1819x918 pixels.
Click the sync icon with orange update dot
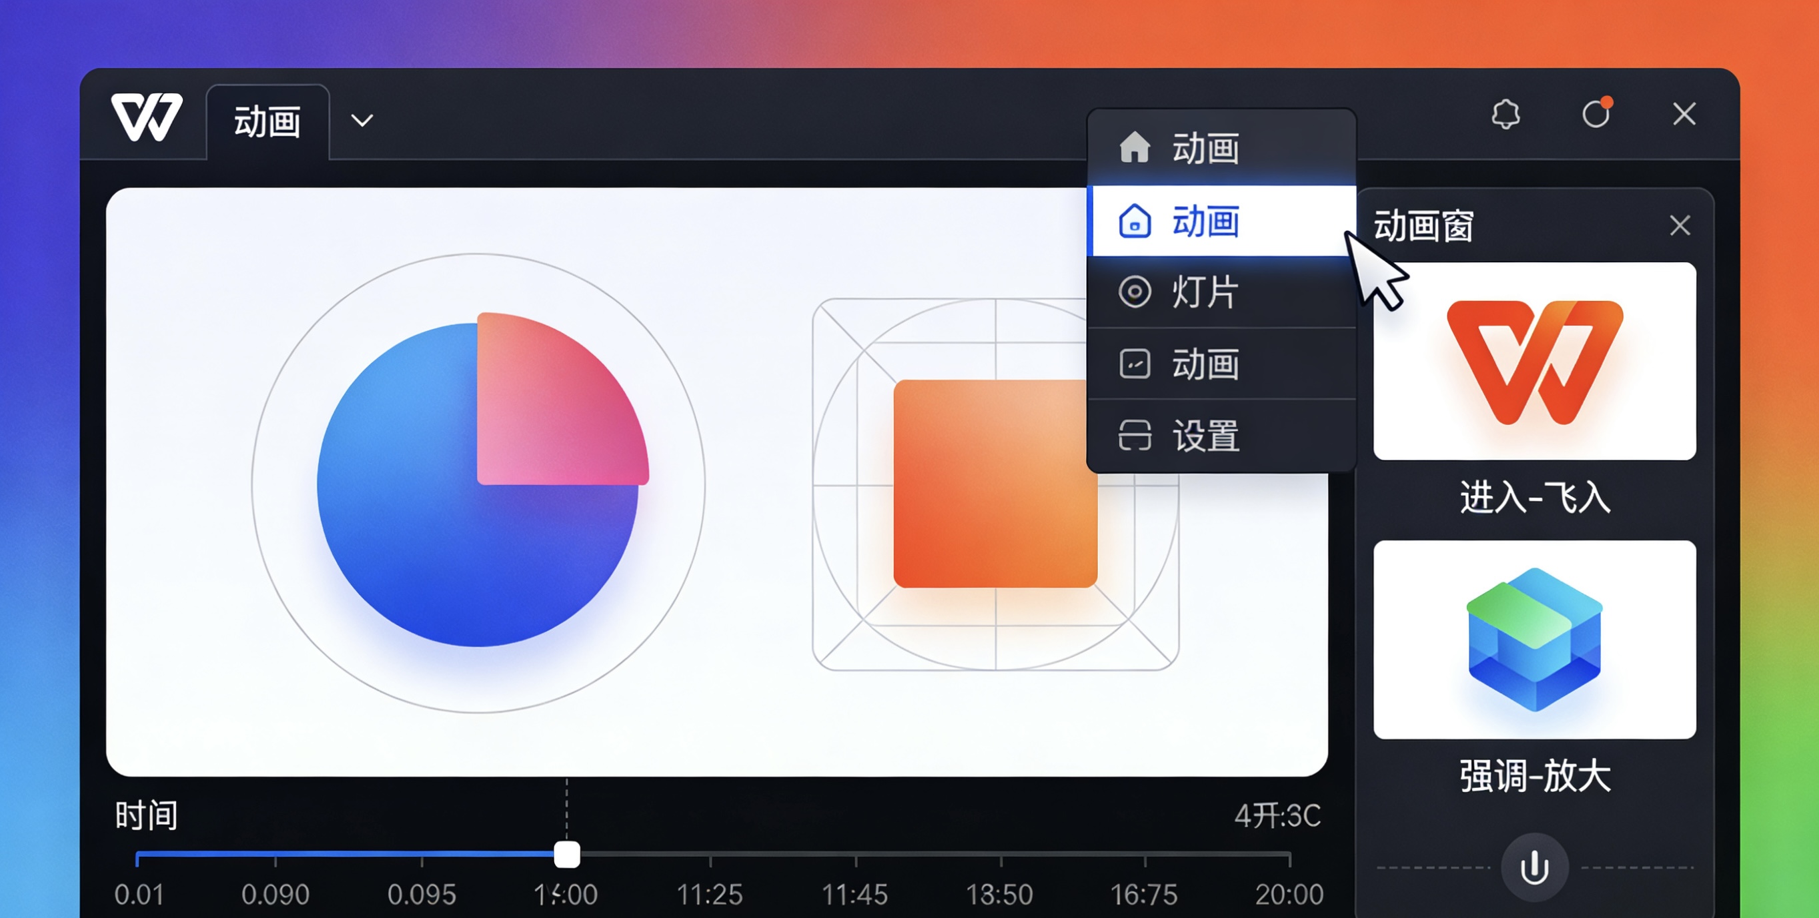click(x=1597, y=114)
